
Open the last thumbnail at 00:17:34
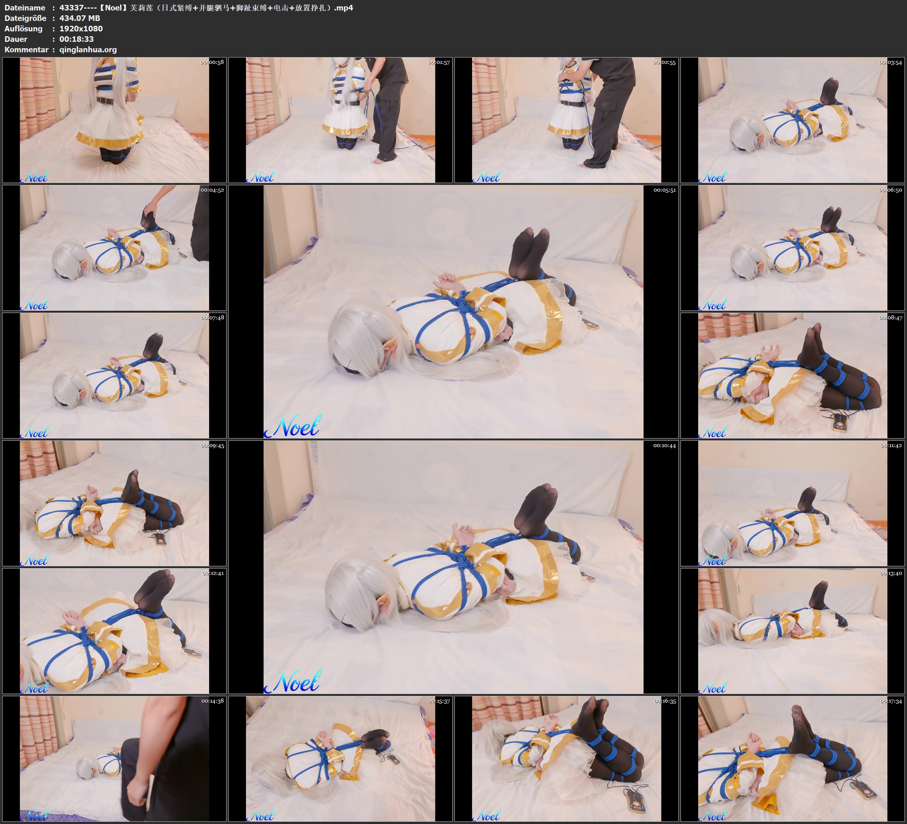793,759
